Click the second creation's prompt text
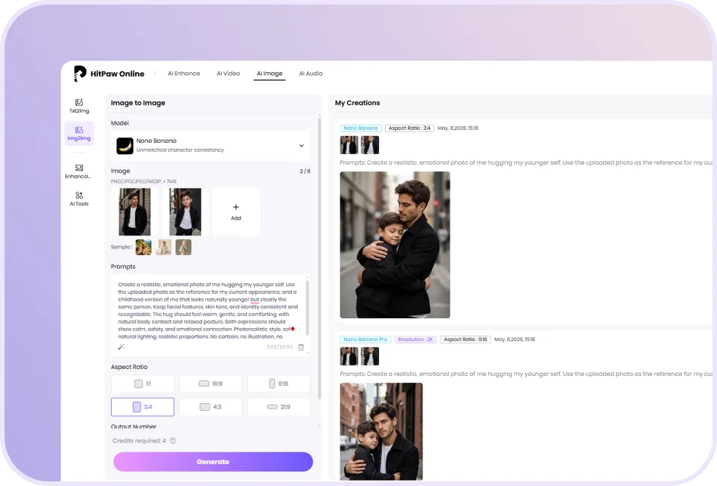 (x=526, y=374)
